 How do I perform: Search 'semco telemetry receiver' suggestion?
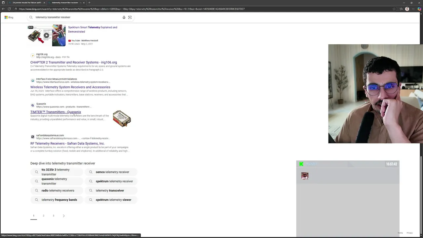111,172
